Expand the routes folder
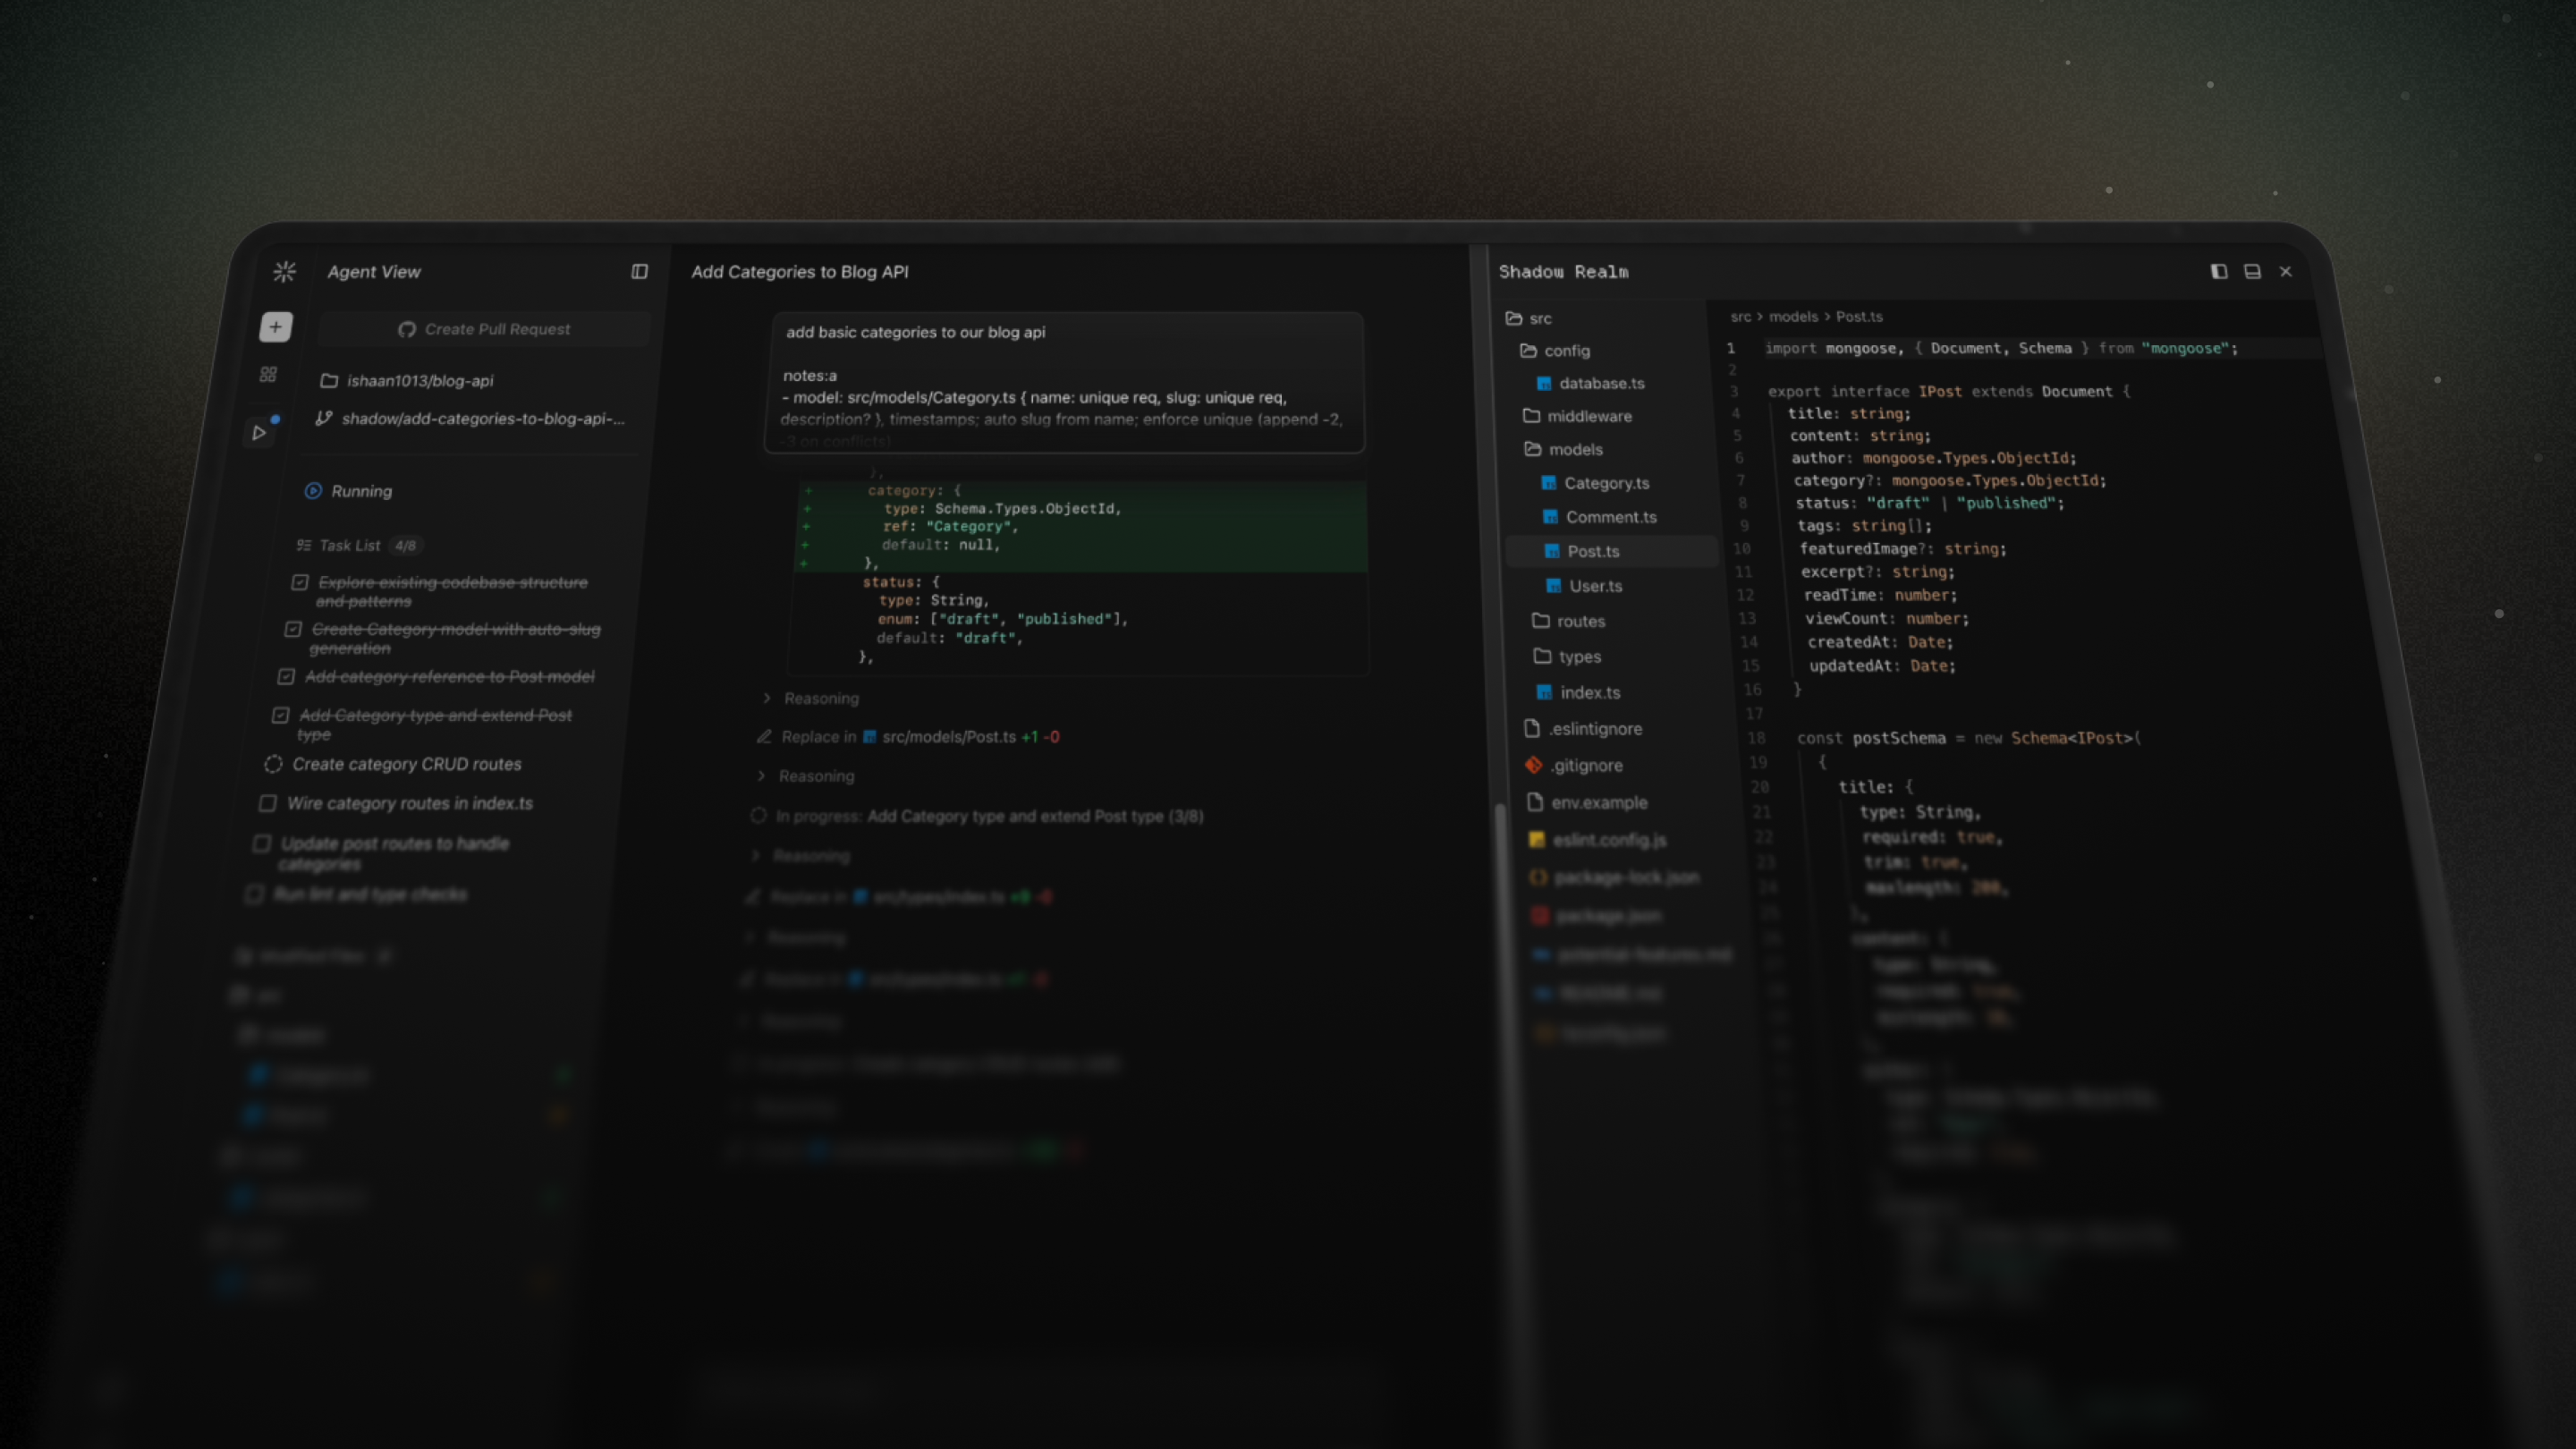The width and height of the screenshot is (2576, 1449). 1569,621
